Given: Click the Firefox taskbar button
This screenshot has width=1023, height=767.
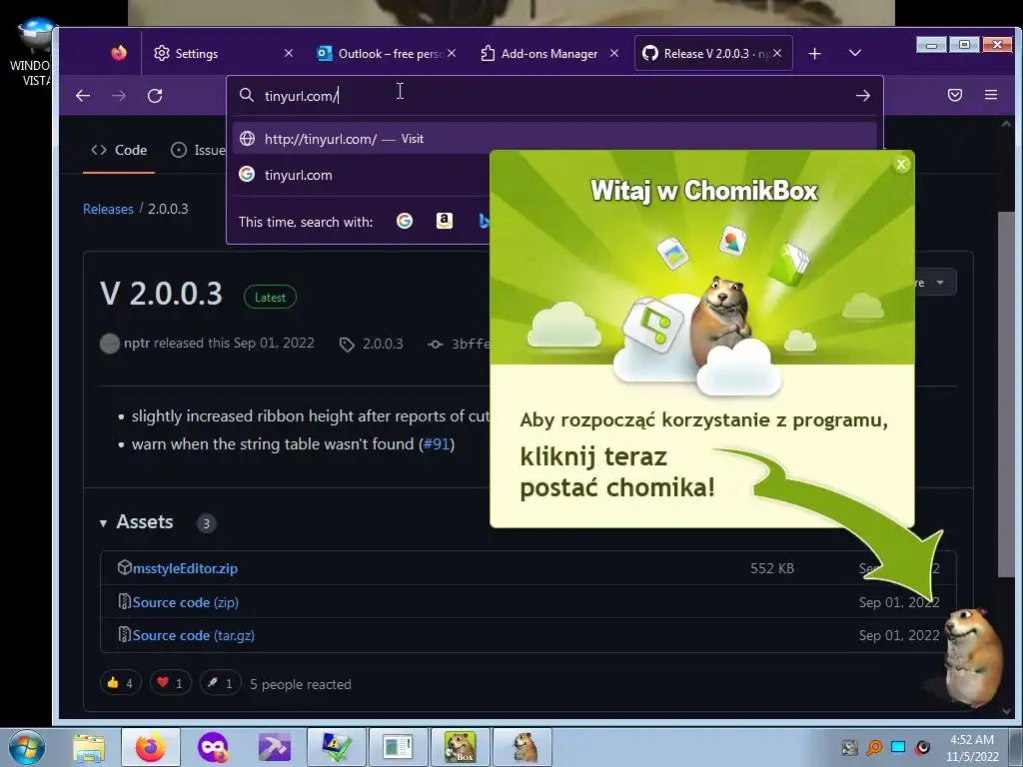Looking at the screenshot, I should (x=151, y=747).
